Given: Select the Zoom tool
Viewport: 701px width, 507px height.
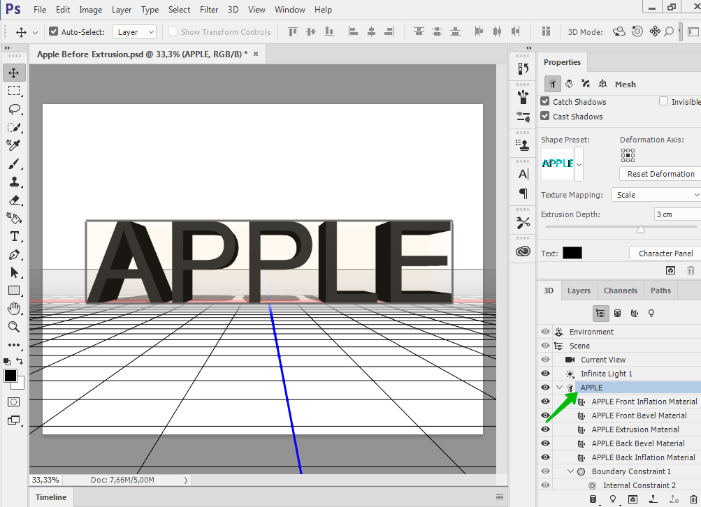Looking at the screenshot, I should tap(14, 327).
